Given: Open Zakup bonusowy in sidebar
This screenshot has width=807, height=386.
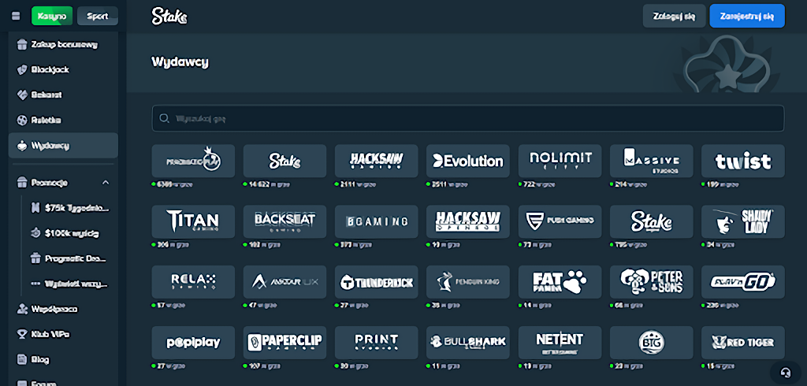Looking at the screenshot, I should [x=63, y=45].
